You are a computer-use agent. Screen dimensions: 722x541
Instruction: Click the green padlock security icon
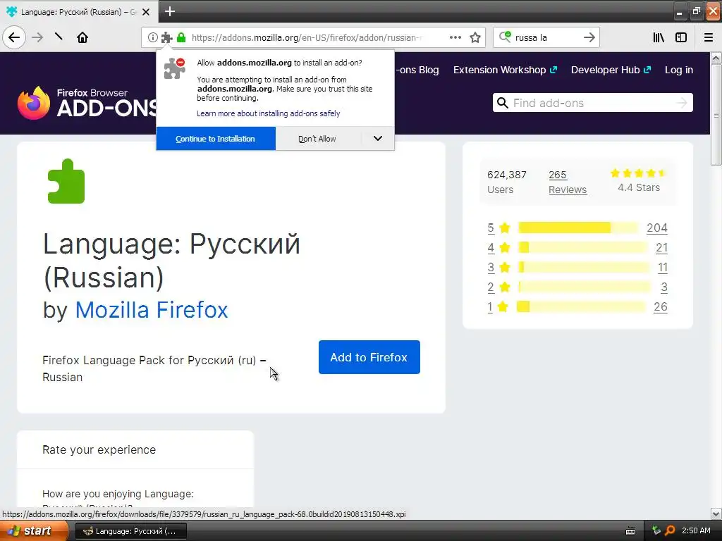[x=181, y=37]
